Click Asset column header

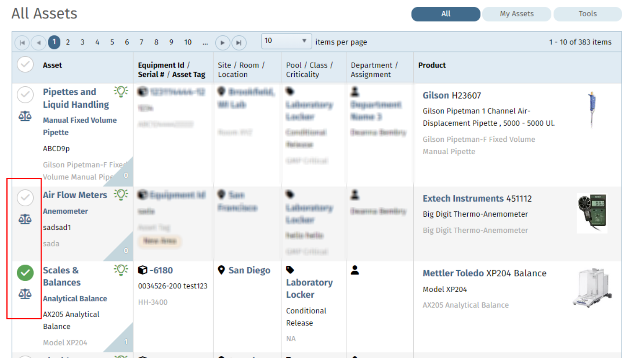click(x=52, y=65)
